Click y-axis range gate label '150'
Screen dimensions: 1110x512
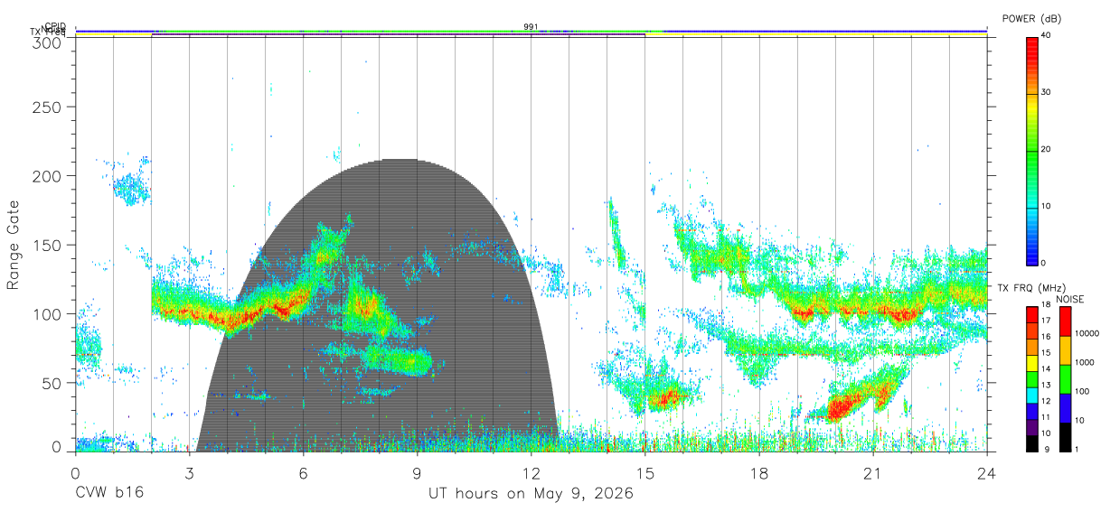47,245
